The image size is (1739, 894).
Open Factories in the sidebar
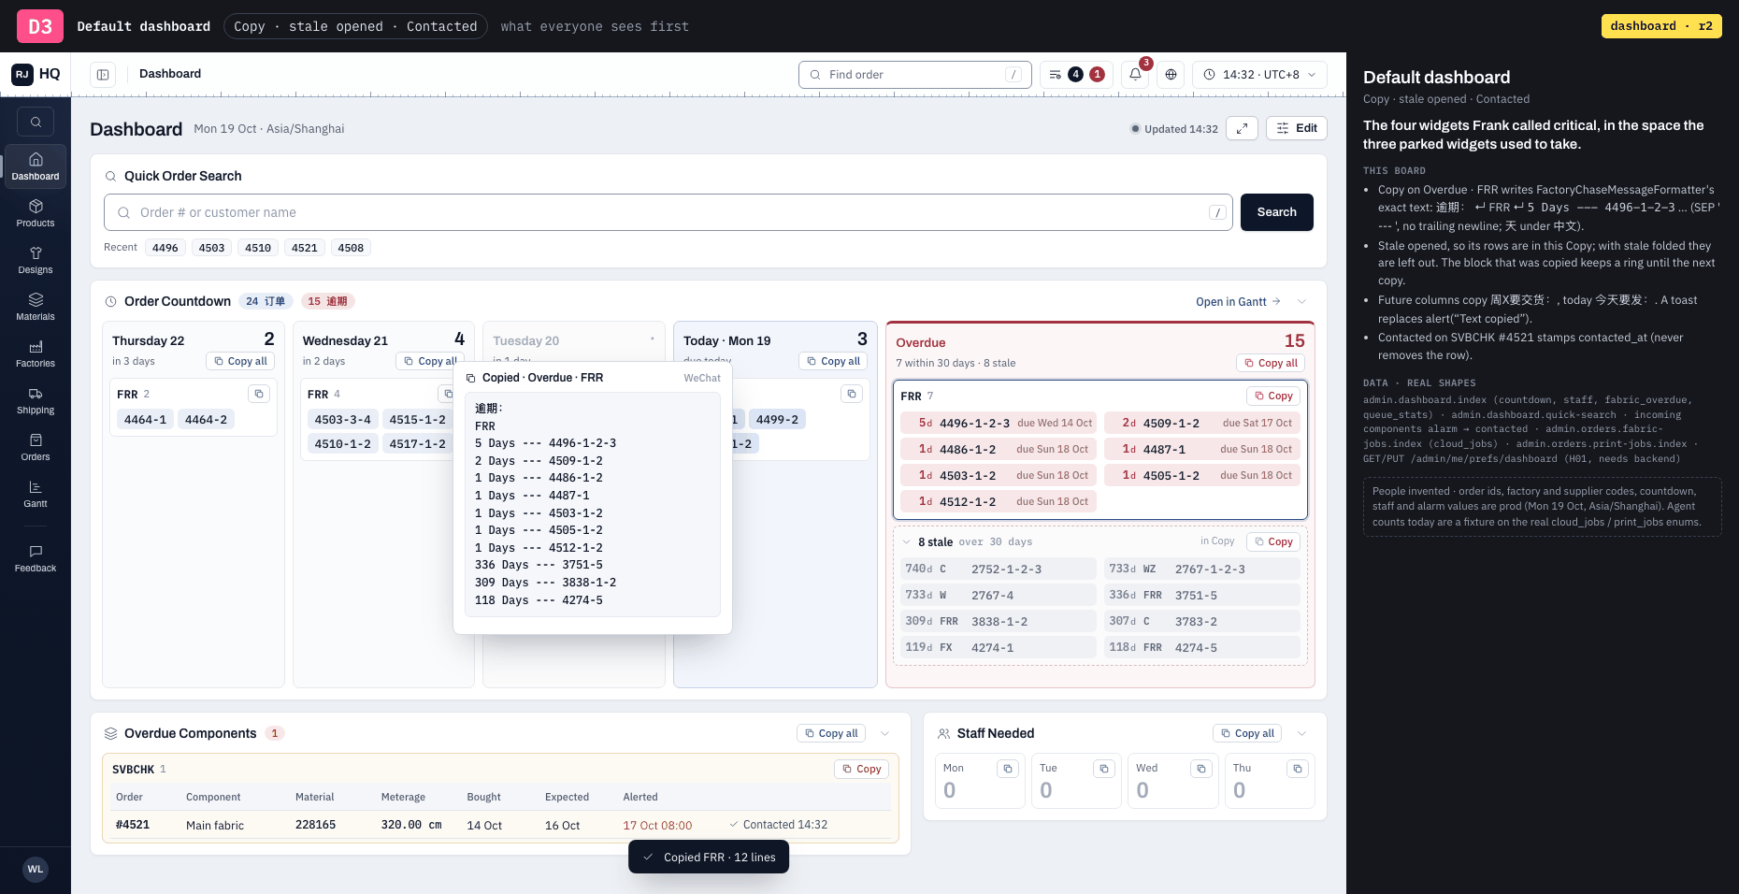[36, 353]
